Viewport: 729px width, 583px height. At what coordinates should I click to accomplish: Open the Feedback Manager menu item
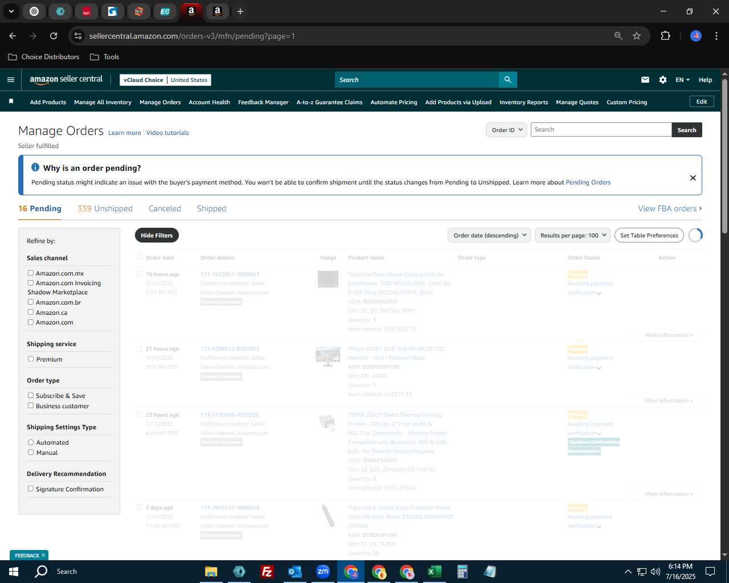(263, 102)
